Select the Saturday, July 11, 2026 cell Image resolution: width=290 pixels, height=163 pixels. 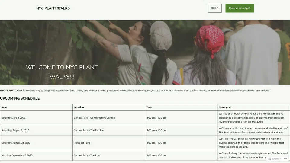[x=36, y=118]
